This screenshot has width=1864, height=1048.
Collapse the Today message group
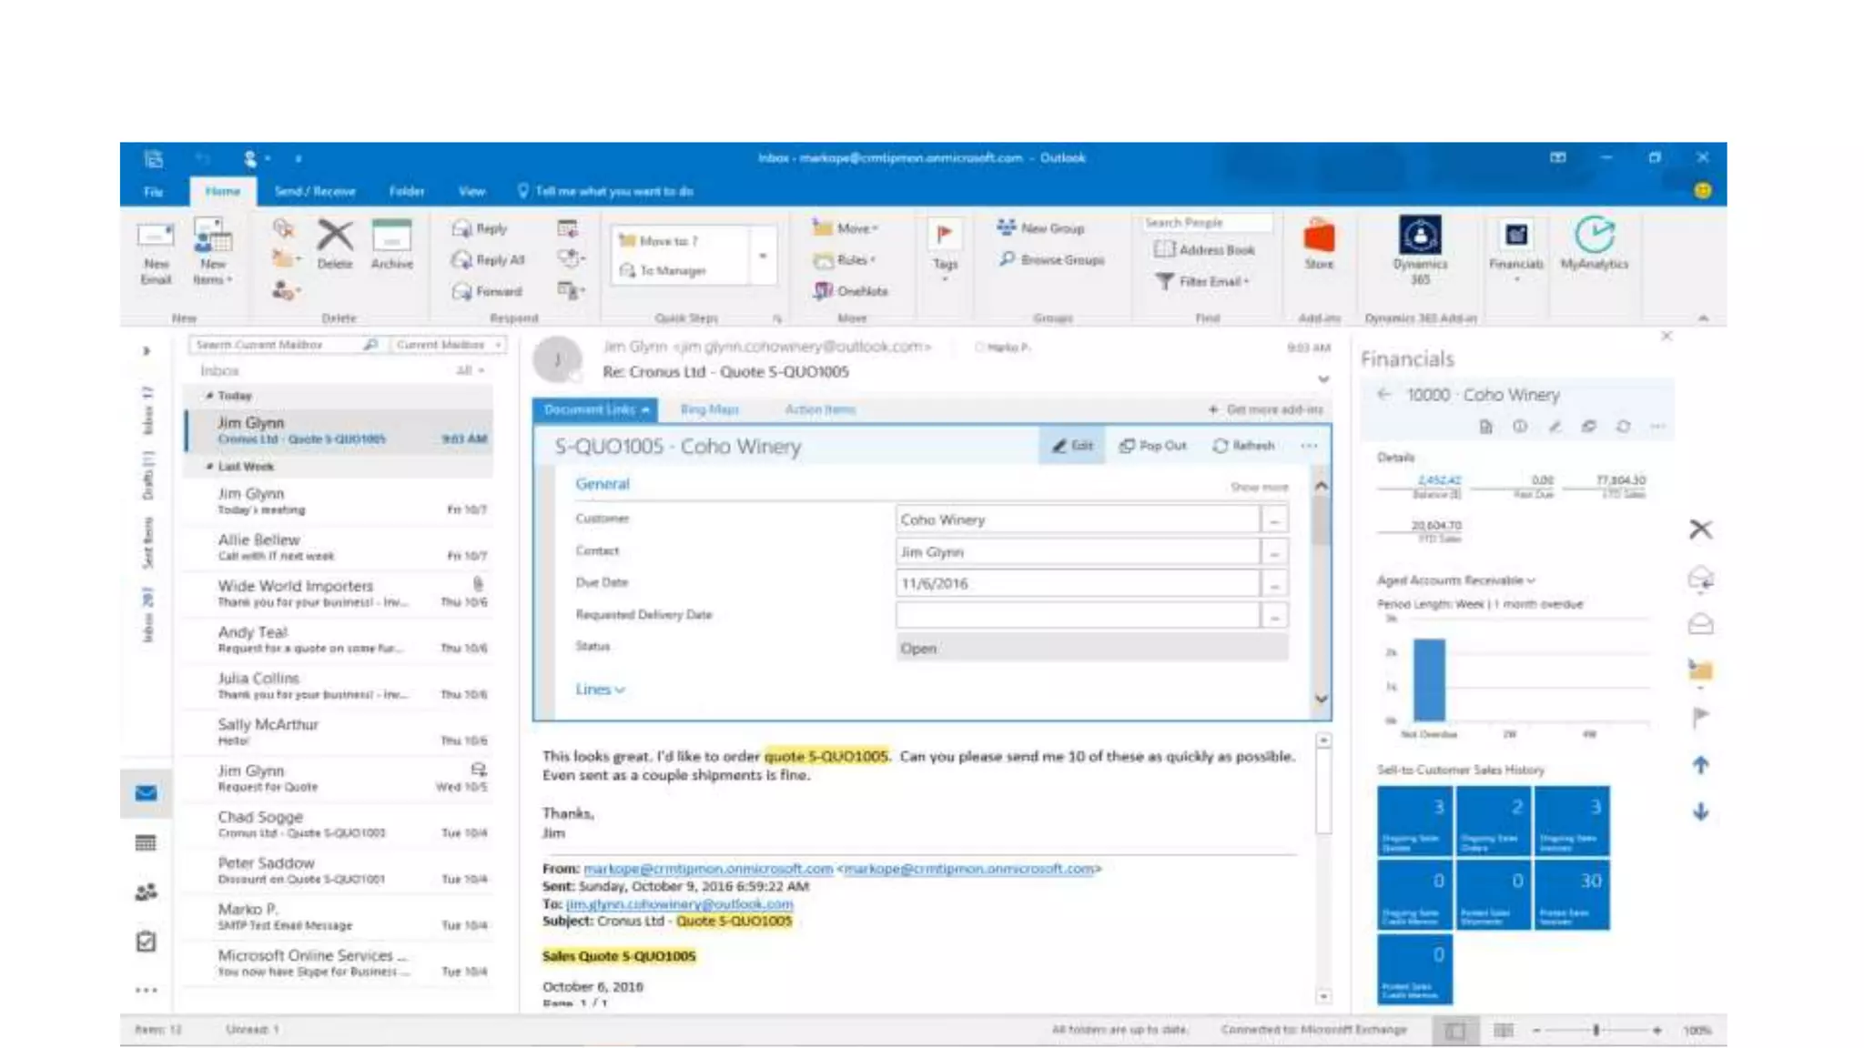210,396
